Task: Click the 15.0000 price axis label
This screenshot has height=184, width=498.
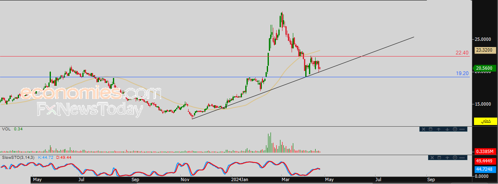Action: click(x=484, y=104)
